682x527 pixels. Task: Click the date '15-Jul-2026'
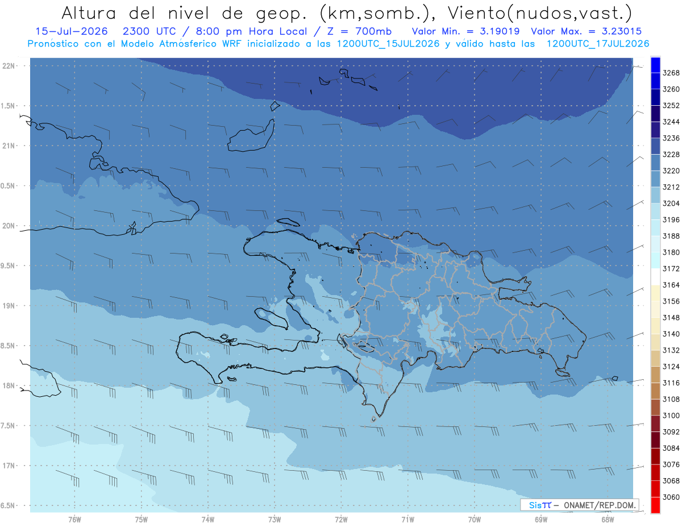pyautogui.click(x=73, y=32)
